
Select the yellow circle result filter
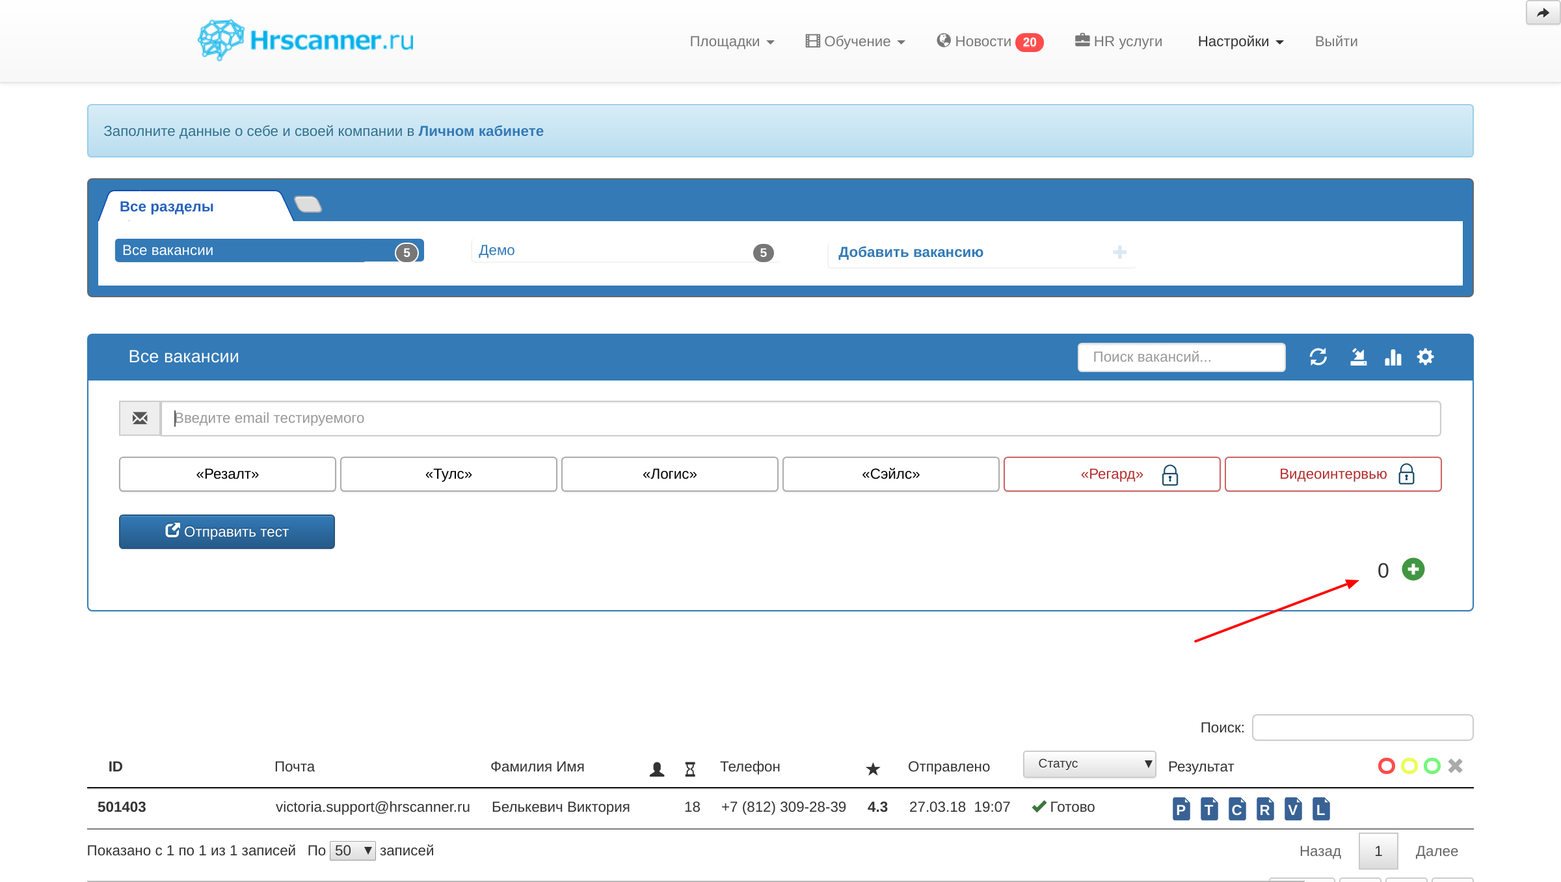click(x=1409, y=766)
